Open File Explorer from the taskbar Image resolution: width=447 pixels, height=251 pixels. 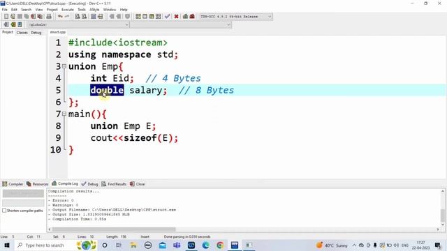(133, 245)
